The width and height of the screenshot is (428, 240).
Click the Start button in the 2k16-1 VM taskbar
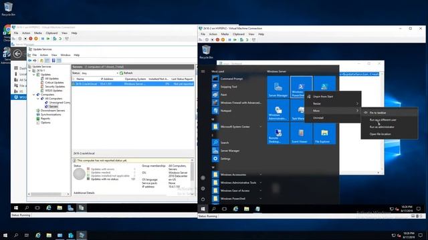16,208
